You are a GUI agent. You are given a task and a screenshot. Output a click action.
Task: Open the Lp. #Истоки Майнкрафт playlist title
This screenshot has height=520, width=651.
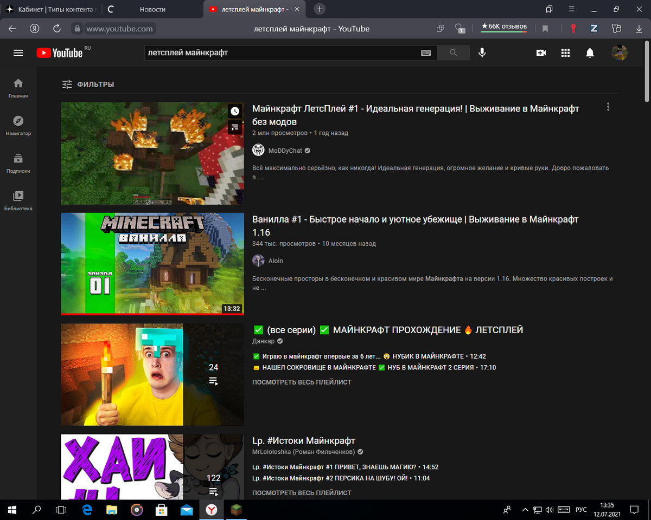click(304, 440)
